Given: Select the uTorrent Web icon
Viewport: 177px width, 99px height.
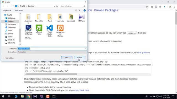Looking at the screenshot, I should [39, 28].
